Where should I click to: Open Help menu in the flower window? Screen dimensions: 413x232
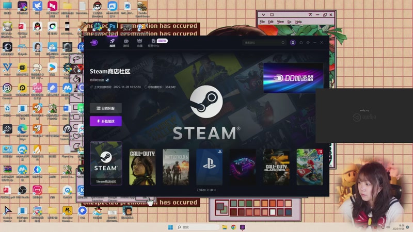[298, 22]
